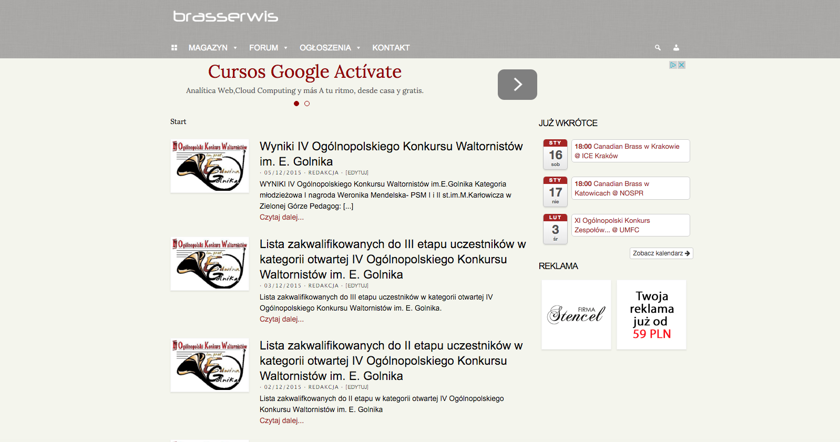This screenshot has height=442, width=840.
Task: Click the AdChoices triangle icon
Action: [673, 65]
